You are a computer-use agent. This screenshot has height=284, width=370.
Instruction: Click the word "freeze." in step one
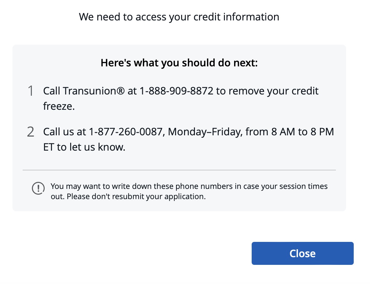(59, 106)
